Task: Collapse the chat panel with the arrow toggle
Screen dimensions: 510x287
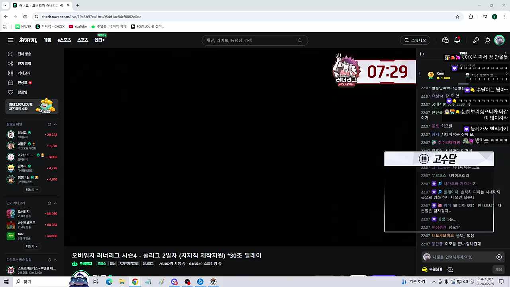Action: tap(422, 54)
